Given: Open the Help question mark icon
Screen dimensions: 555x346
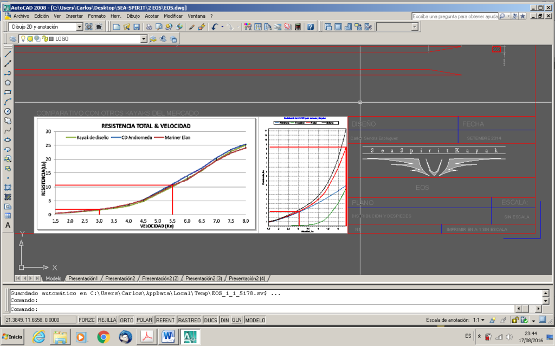Looking at the screenshot, I should tap(311, 27).
